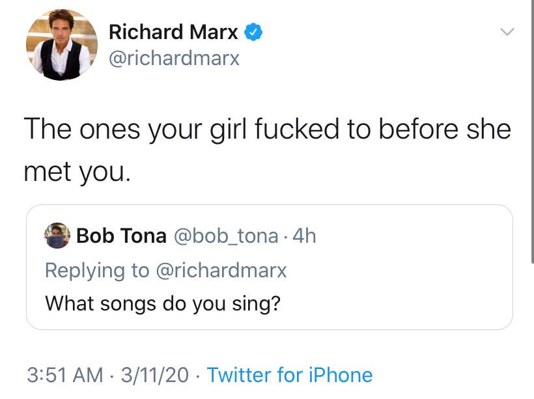Click the 4h timestamp on the quoted tweet
This screenshot has width=534, height=399.
click(304, 236)
